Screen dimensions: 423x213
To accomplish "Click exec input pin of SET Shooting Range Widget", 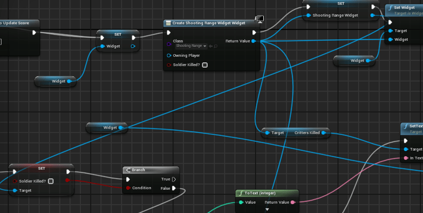I will (308, 7).
